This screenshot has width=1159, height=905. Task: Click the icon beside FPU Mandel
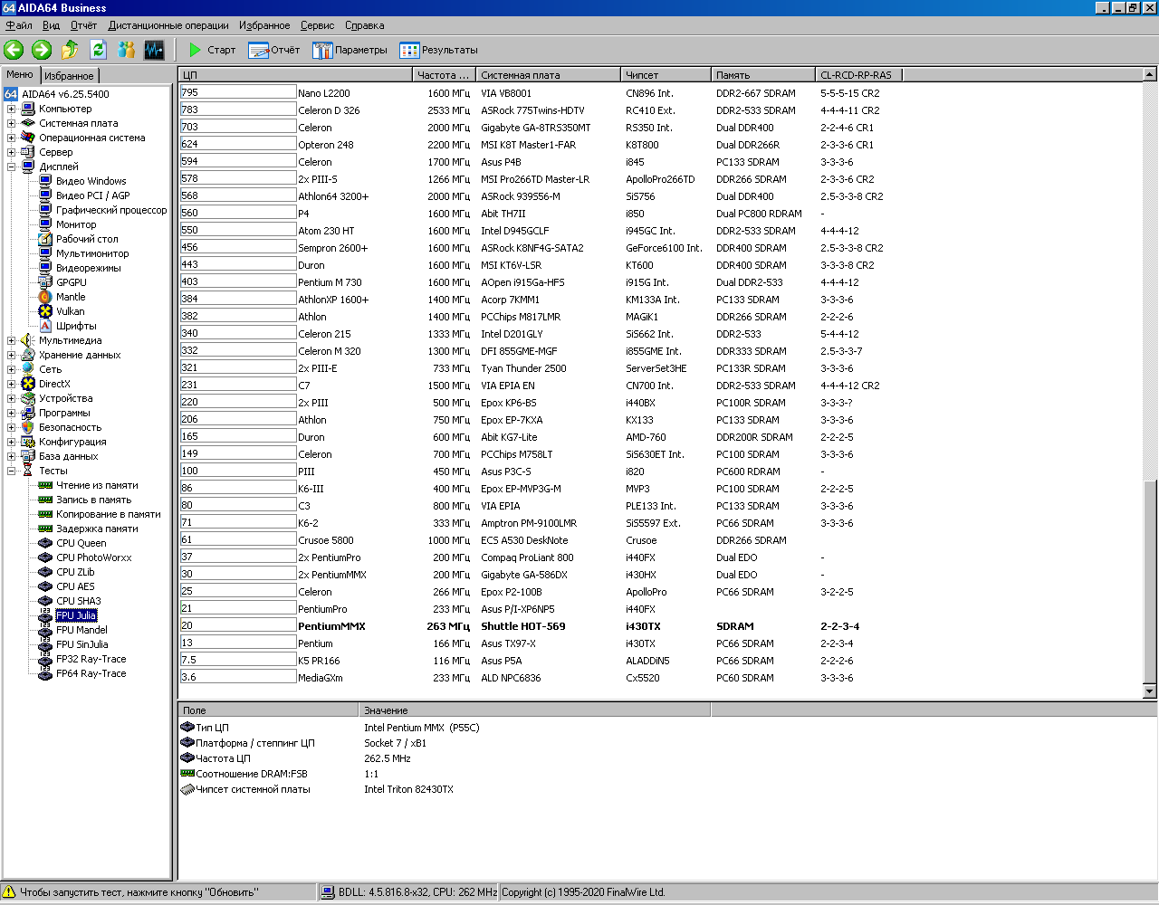coord(45,630)
